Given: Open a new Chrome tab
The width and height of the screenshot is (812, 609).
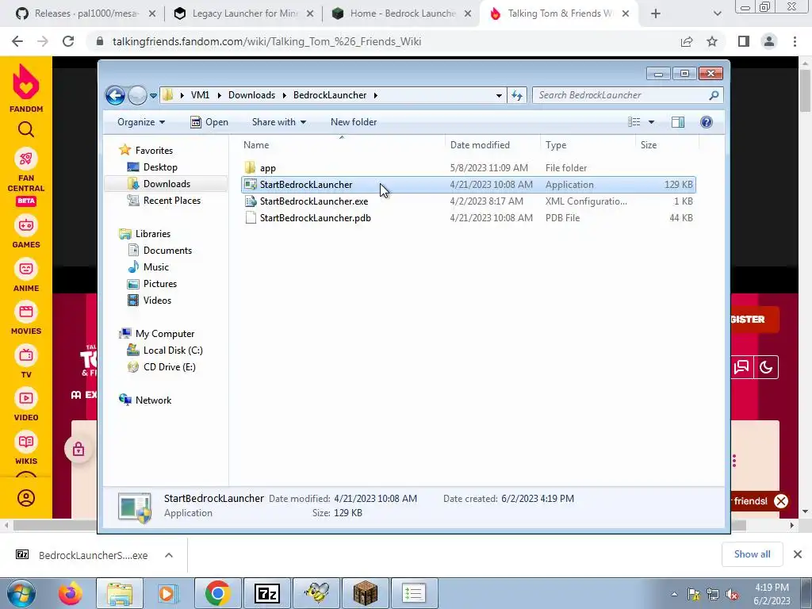Looking at the screenshot, I should (656, 13).
